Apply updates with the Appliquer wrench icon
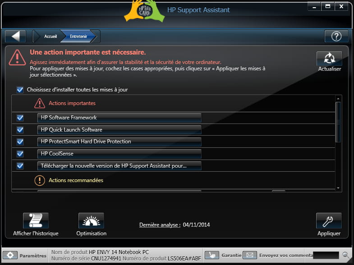354x265 pixels. pos(329,220)
